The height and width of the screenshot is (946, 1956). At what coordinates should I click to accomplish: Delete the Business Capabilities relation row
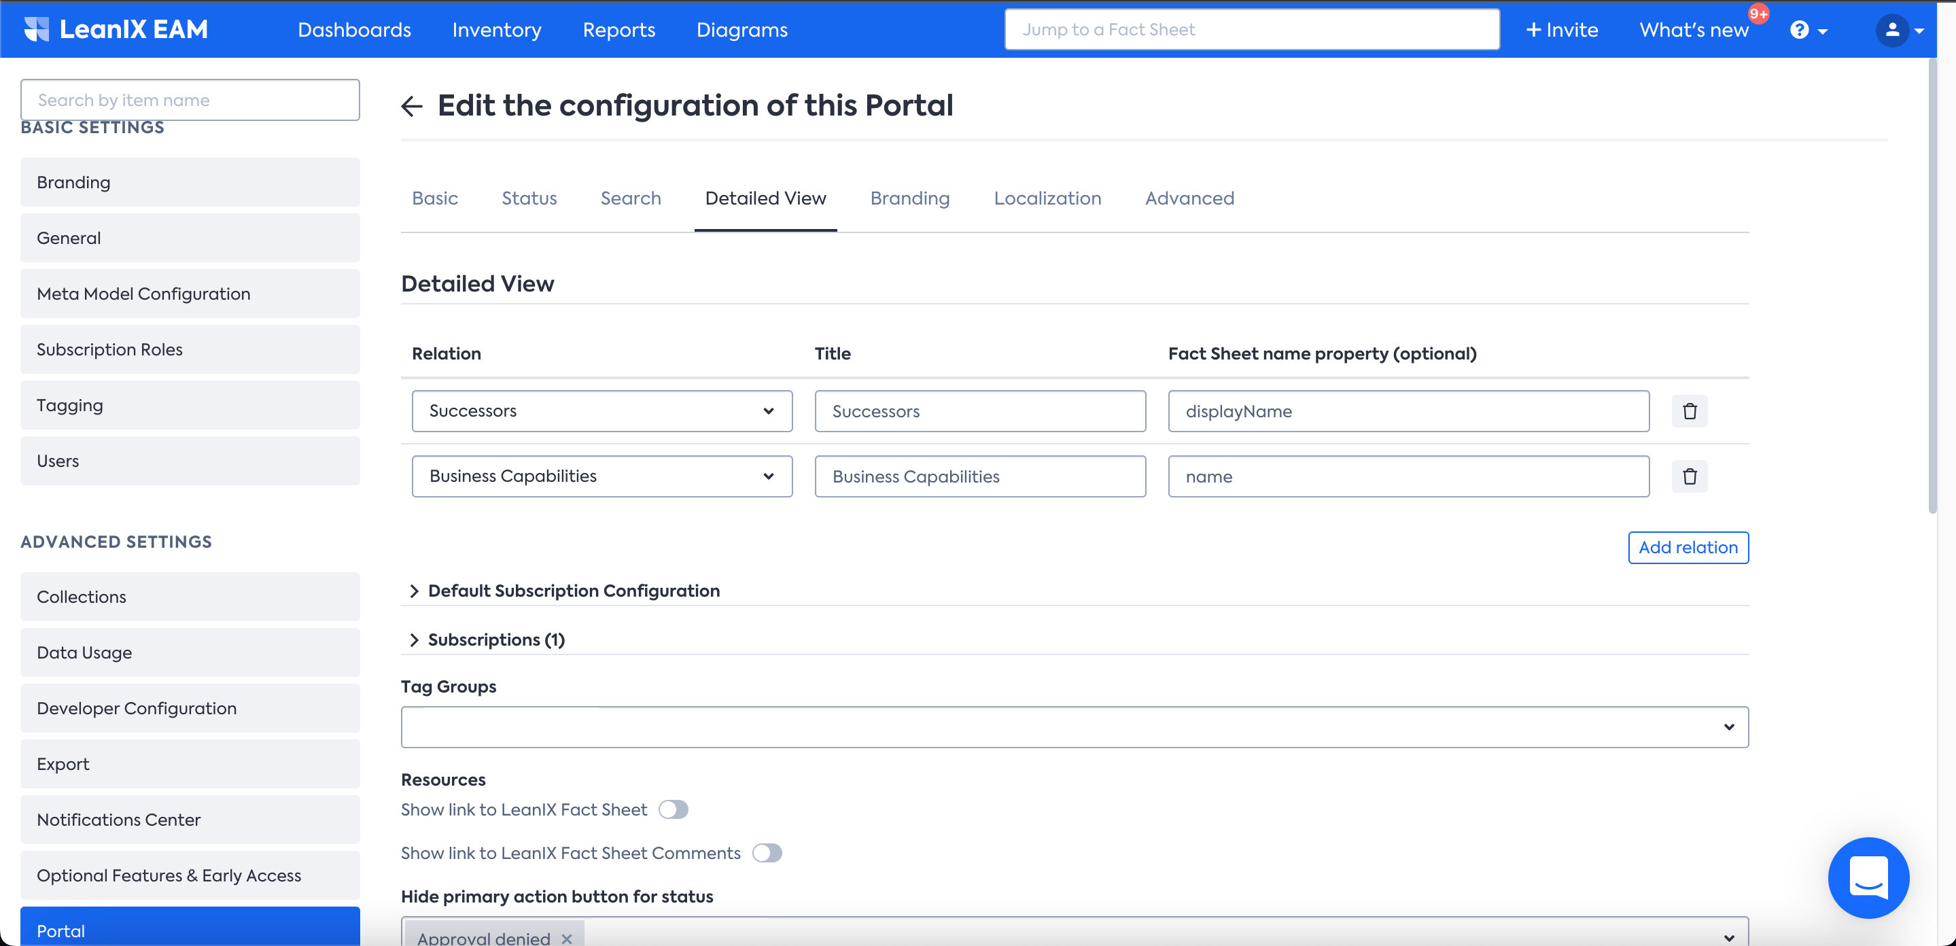[x=1690, y=476]
